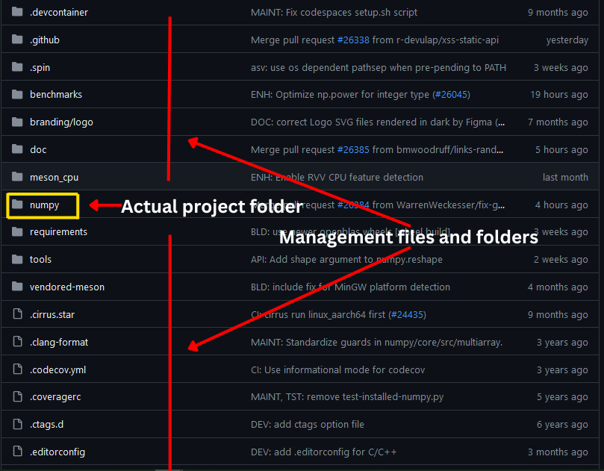Viewport: 604px width, 471px height.
Task: Open commit 'asv: use os dependent pathsep' message
Action: click(x=379, y=68)
